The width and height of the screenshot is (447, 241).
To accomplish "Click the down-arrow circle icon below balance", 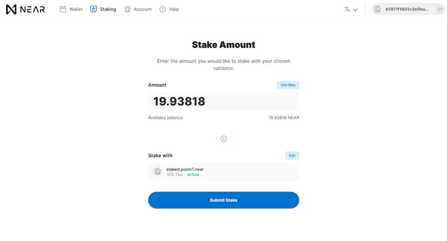I will click(x=223, y=139).
